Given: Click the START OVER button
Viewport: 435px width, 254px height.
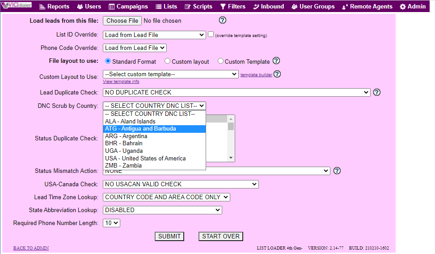Looking at the screenshot, I should [x=221, y=237].
